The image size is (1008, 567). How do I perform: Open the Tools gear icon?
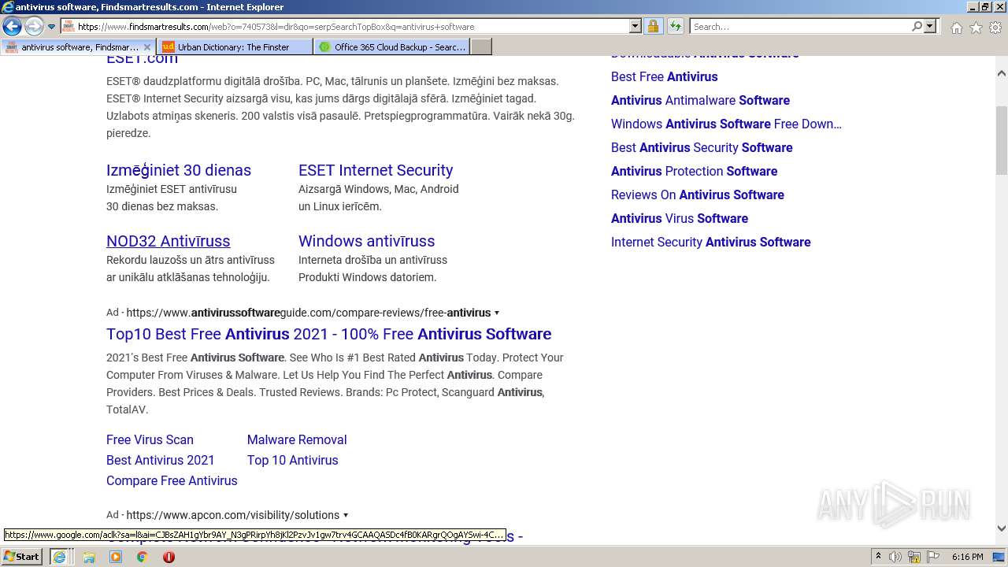[x=995, y=28]
